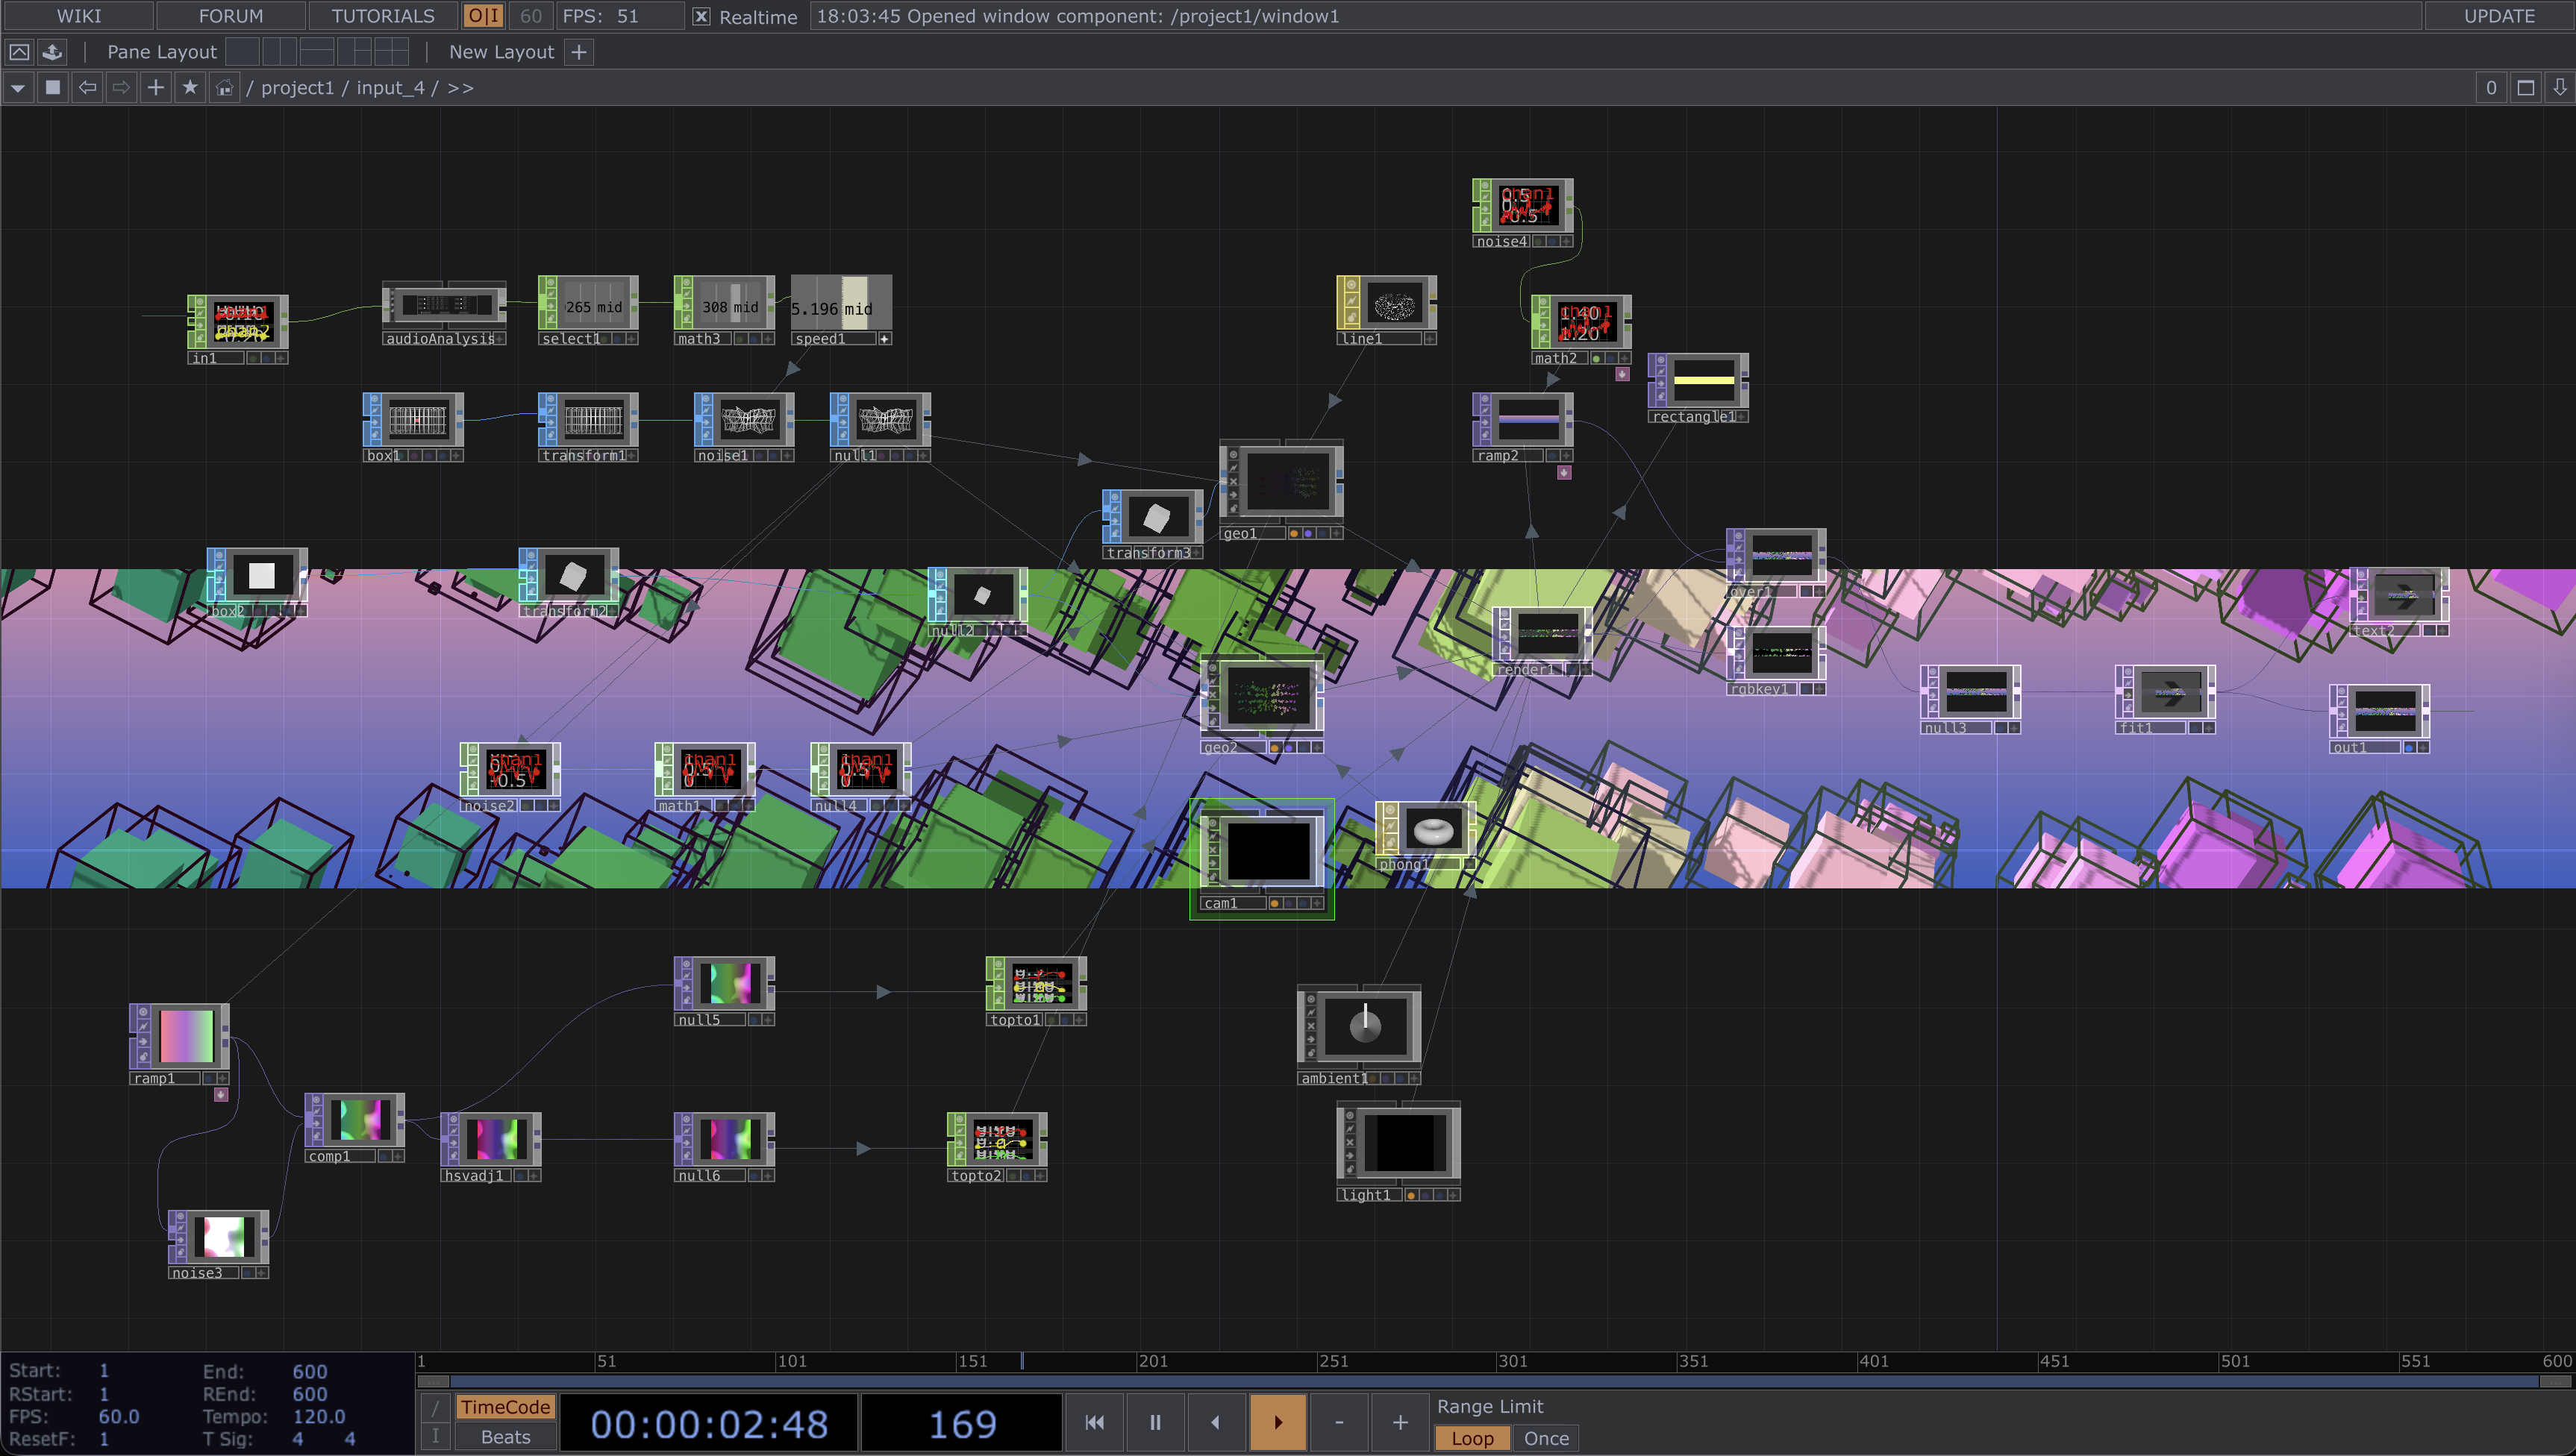Screen dimensions: 2576x1456
Task: Jump to timeline start button
Action: [1095, 1422]
